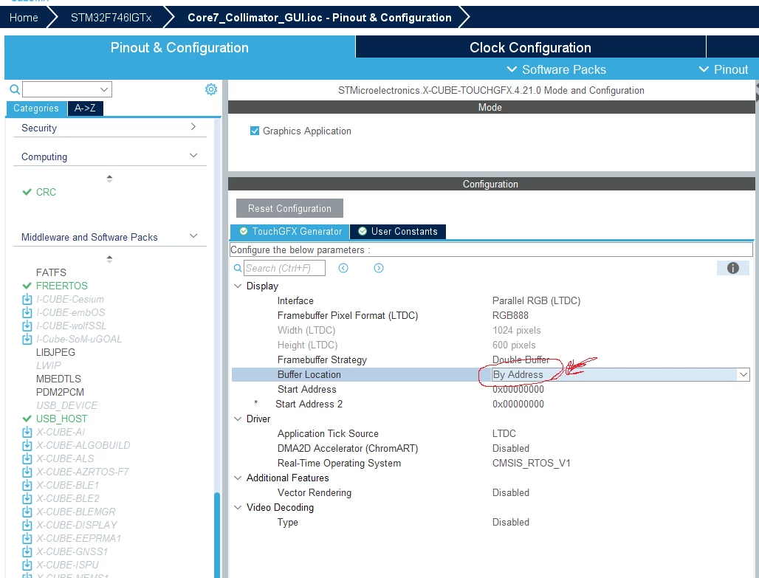
Task: Click download icon beside I-CUBE-Cesium
Action: click(27, 299)
